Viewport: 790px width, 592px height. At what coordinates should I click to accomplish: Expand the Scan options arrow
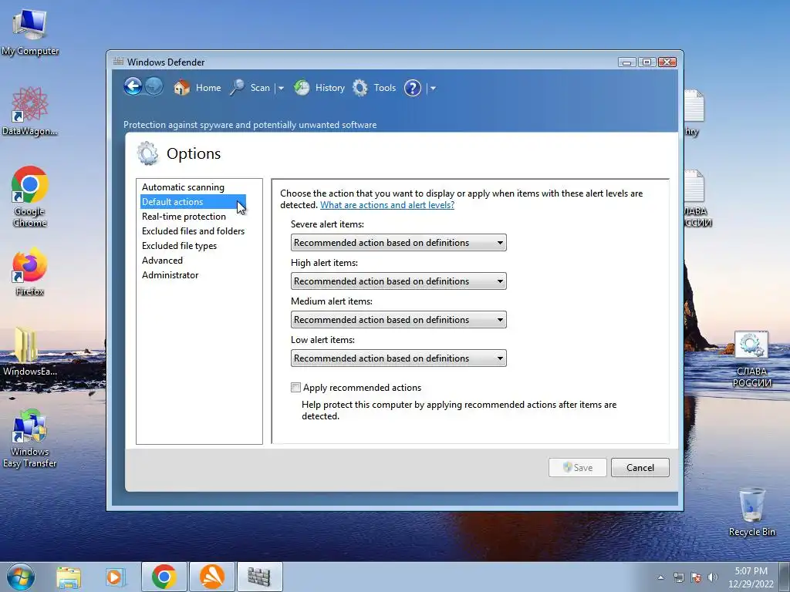[281, 88]
